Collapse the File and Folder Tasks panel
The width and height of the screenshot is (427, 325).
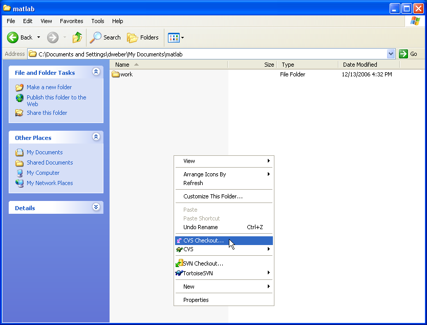pos(96,72)
